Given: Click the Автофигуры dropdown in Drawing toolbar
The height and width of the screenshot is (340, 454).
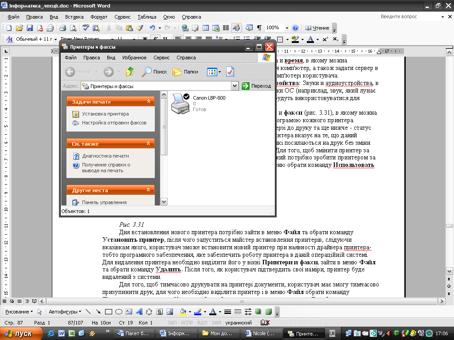Looking at the screenshot, I should click(65, 312).
